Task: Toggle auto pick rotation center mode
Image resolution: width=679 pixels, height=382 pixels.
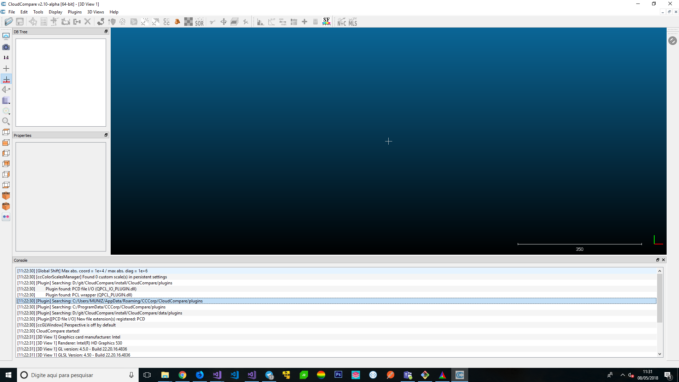Action: point(6,79)
